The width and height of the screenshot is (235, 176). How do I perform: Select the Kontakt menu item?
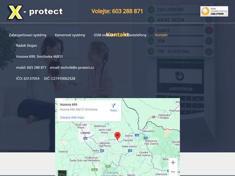coord(161,35)
